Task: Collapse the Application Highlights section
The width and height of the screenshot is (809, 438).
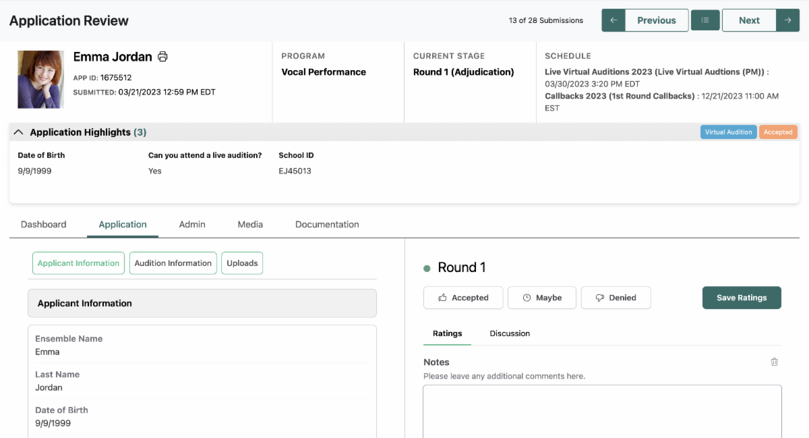Action: 18,132
